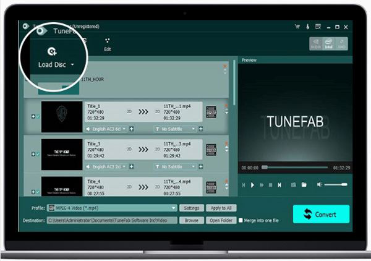Mute the preview volume speaker

(320, 184)
